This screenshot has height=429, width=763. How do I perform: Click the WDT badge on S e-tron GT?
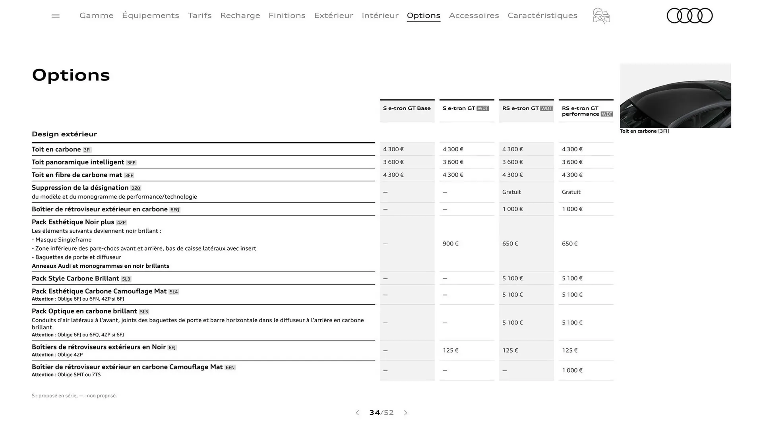pyautogui.click(x=482, y=108)
